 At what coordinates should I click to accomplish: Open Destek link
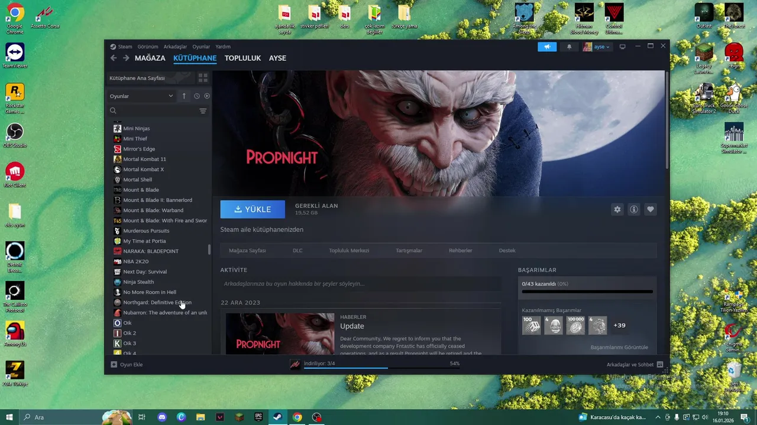pyautogui.click(x=507, y=250)
